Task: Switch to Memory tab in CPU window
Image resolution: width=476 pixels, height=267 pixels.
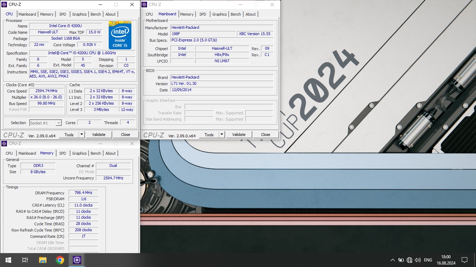Action: [47, 14]
